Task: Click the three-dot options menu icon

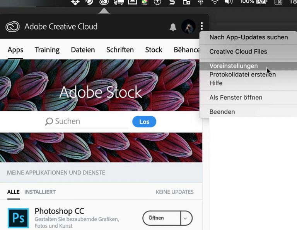Action: click(x=202, y=26)
